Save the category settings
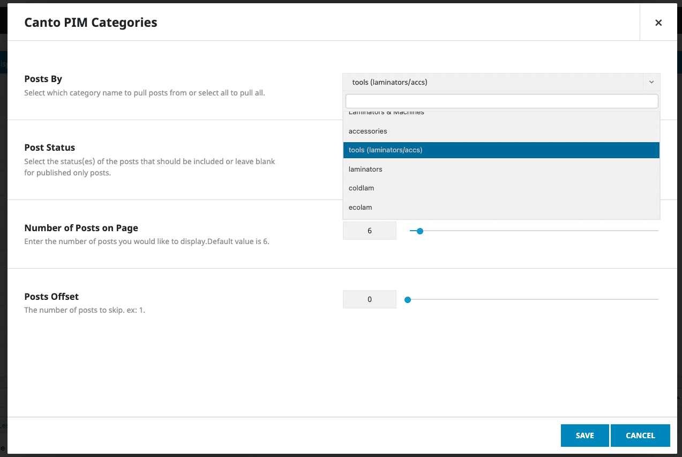Viewport: 682px width, 457px height. (x=584, y=436)
